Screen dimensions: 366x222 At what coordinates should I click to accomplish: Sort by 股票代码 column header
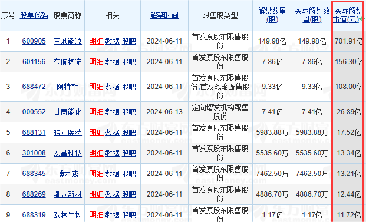[x=34, y=15]
